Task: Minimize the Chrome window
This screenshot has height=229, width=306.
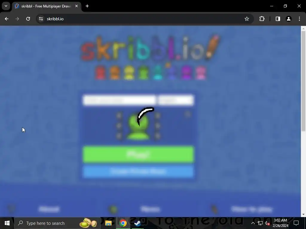Action: pos(271,6)
